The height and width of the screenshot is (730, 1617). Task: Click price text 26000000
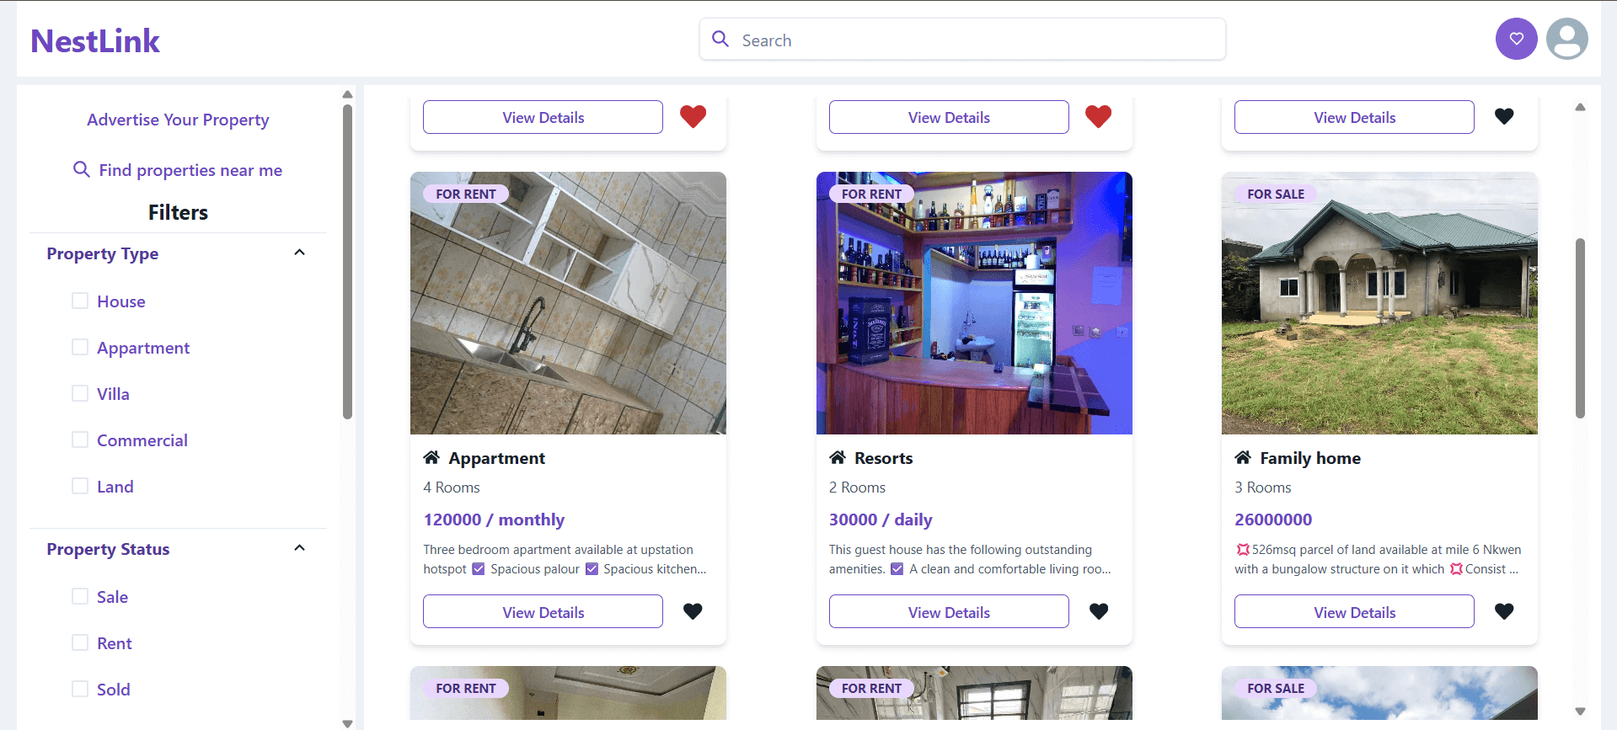(1273, 520)
